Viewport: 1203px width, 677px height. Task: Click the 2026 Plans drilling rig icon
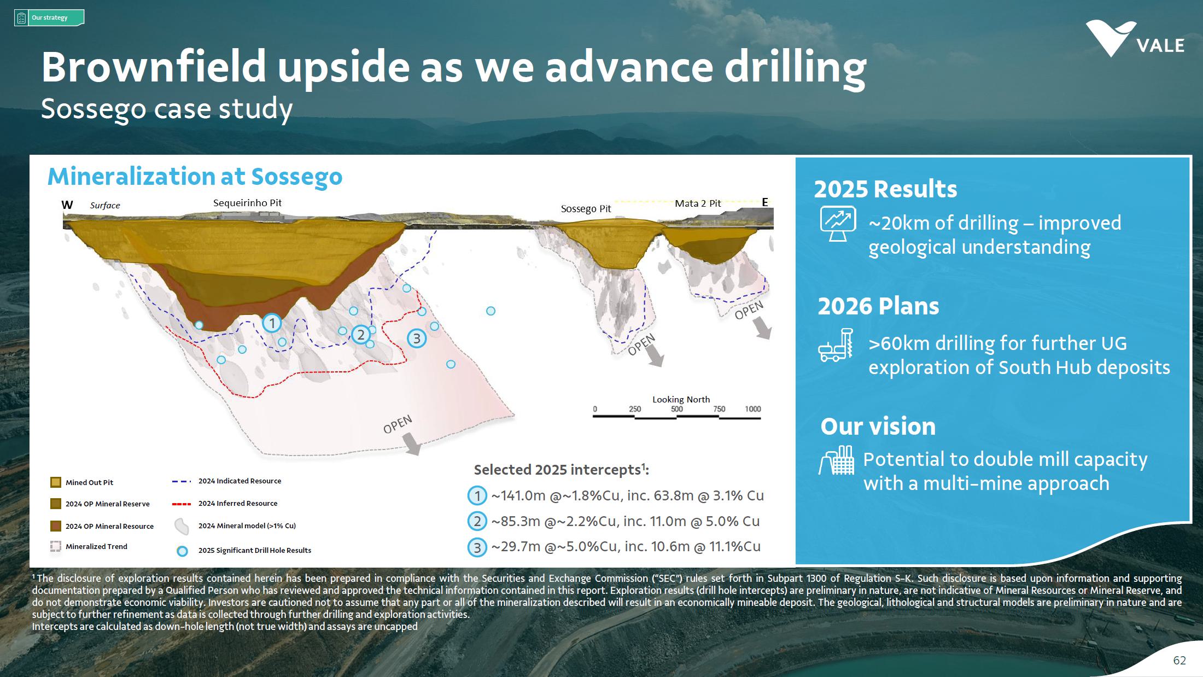(x=836, y=345)
